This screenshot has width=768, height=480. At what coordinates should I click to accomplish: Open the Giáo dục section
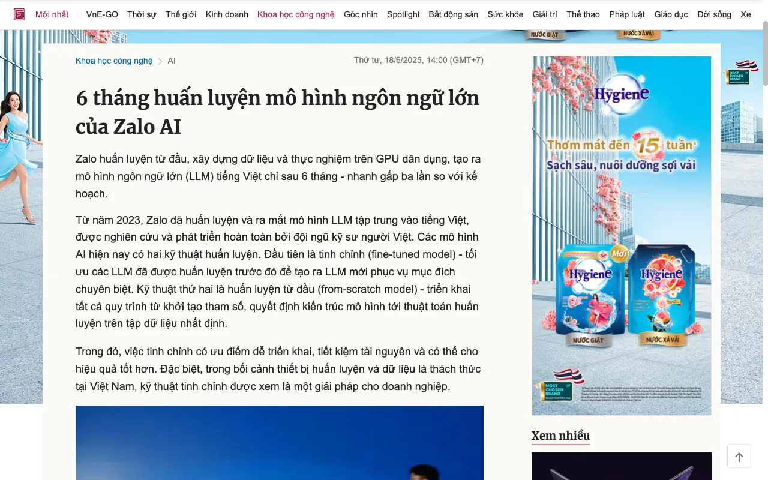point(671,14)
